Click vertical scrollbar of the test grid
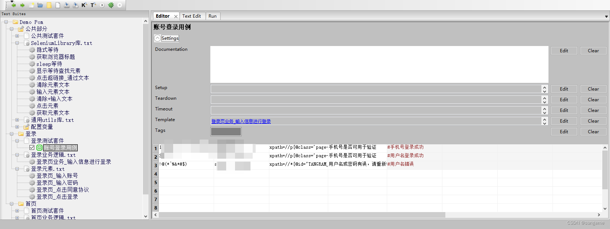The width and height of the screenshot is (610, 229). (x=605, y=170)
